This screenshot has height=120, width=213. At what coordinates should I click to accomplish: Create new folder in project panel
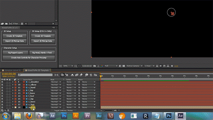[6, 24]
